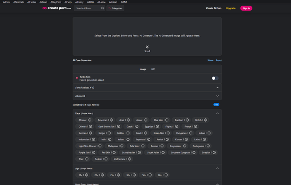This screenshot has width=291, height=185.
Task: Click the info icon beside Brazilian tag
Action: (187, 120)
